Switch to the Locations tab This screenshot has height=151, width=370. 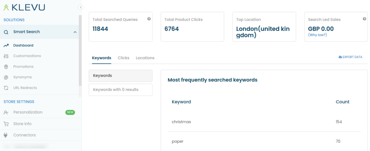point(145,58)
